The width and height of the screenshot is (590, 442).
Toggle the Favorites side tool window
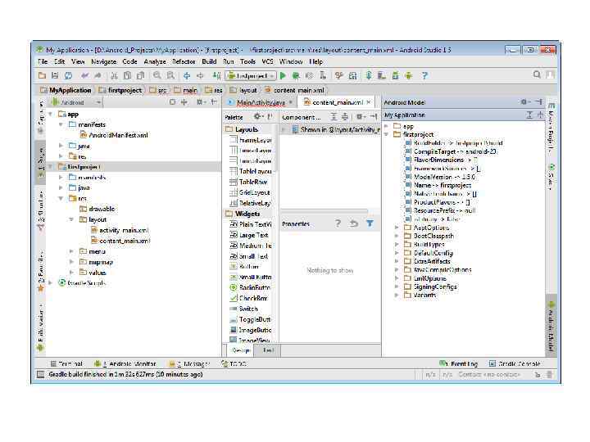(x=41, y=272)
